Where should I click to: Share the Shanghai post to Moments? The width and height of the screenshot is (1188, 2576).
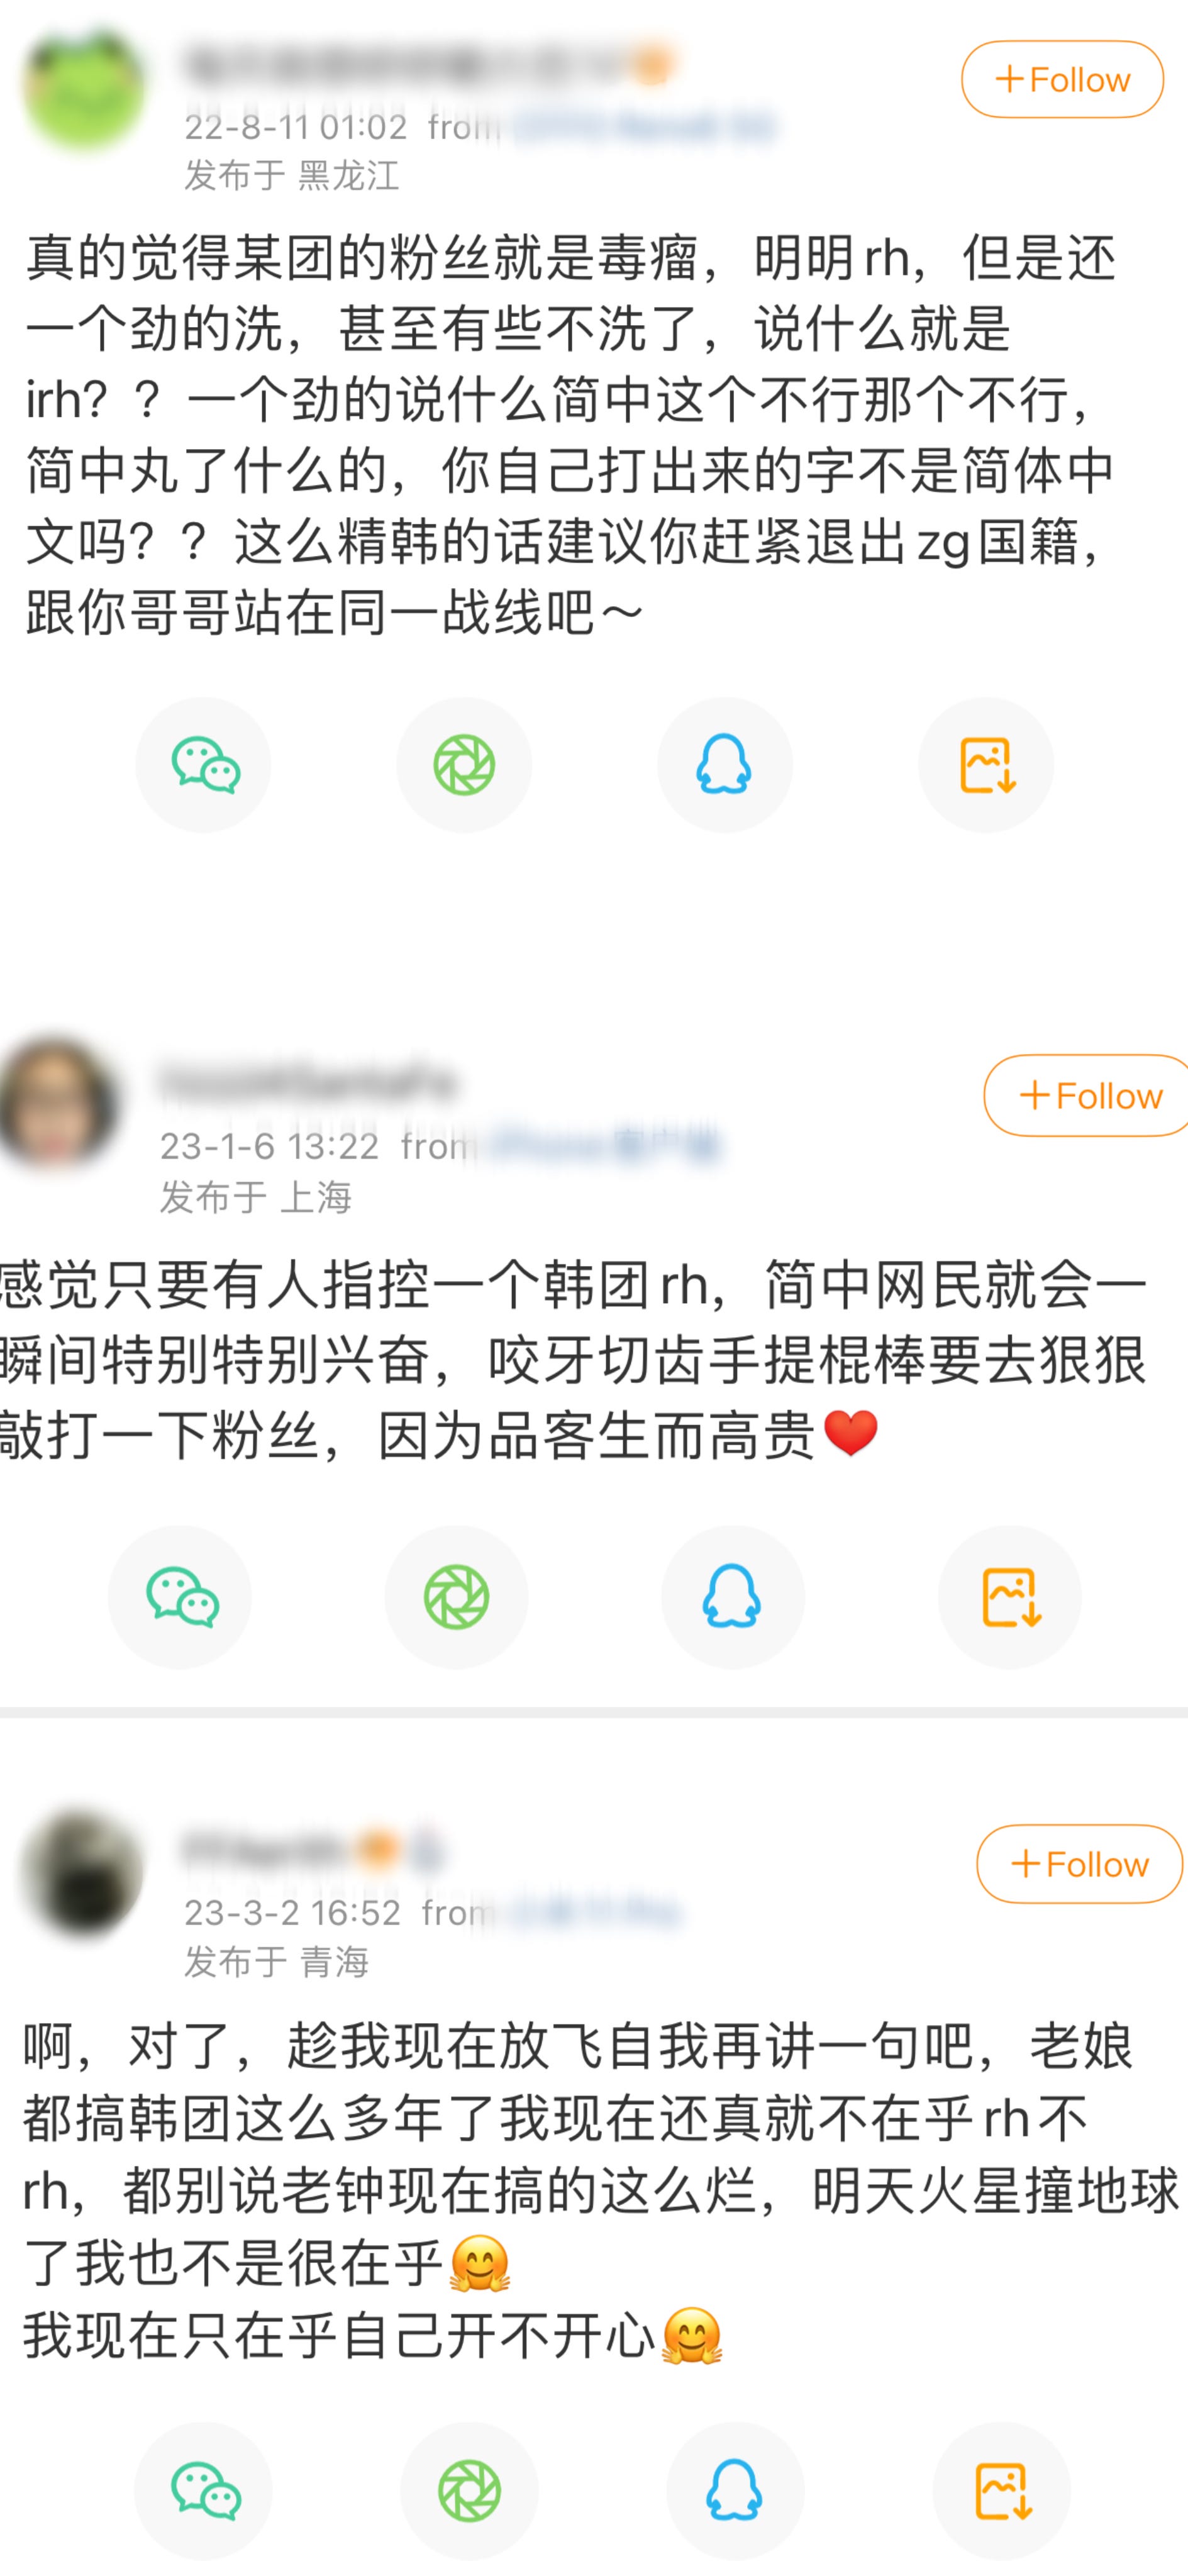pyautogui.click(x=457, y=1597)
